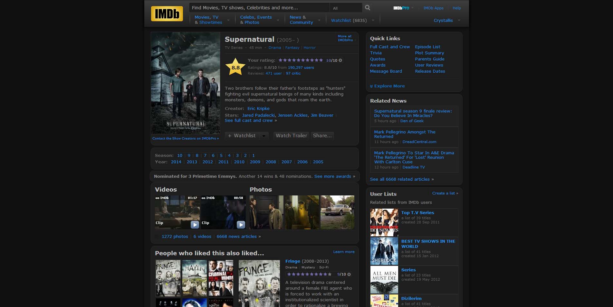Click the yellow 8.8 rating star
The width and height of the screenshot is (613, 307).
[x=235, y=67]
